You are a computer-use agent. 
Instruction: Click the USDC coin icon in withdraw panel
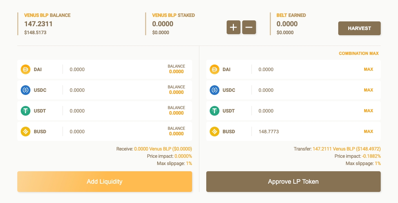tap(215, 90)
